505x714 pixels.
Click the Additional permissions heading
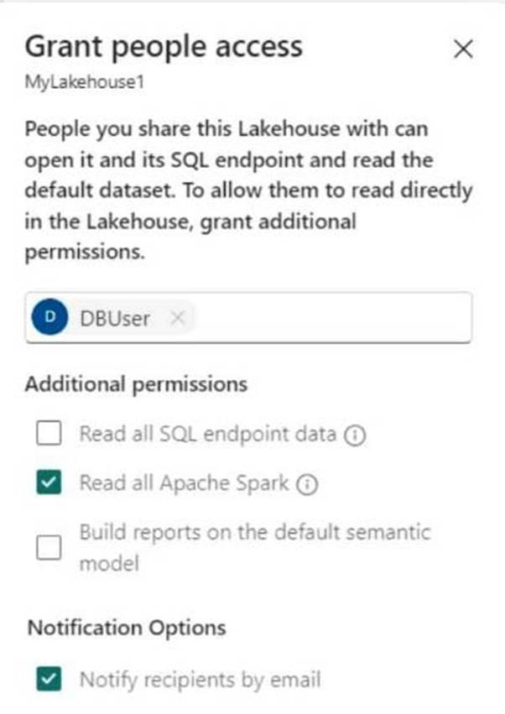(136, 384)
